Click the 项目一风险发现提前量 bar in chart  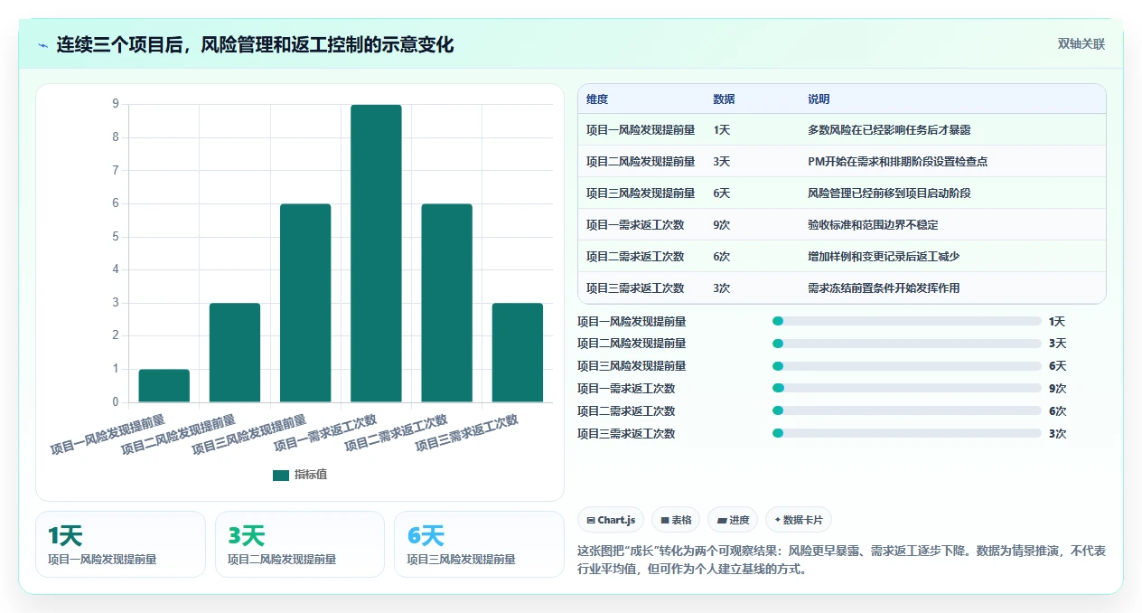pyautogui.click(x=164, y=385)
